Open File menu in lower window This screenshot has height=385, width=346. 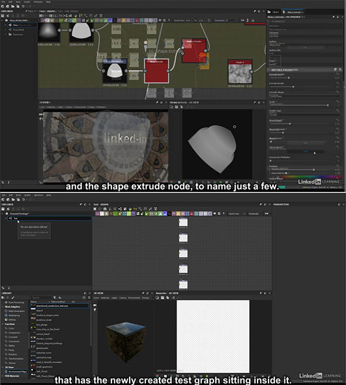coord(4,195)
